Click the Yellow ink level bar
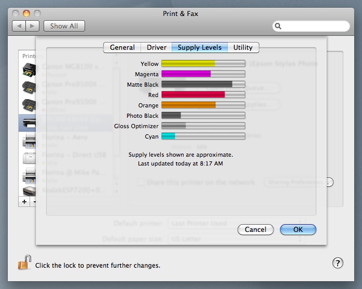Screen dimensions: 362x289 click(x=203, y=64)
